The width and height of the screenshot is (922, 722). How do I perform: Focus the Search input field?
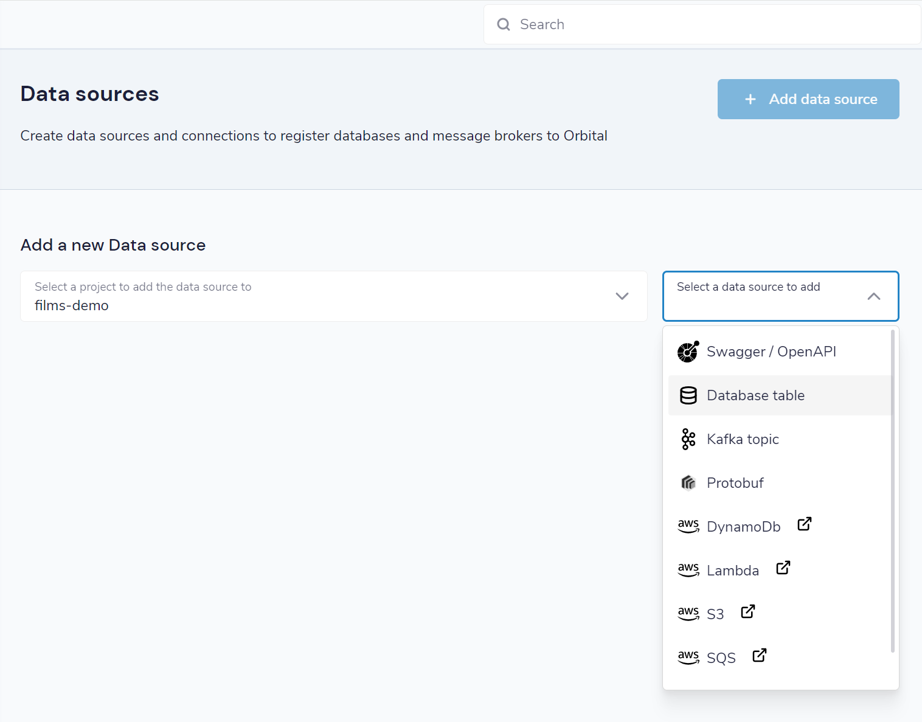[702, 24]
